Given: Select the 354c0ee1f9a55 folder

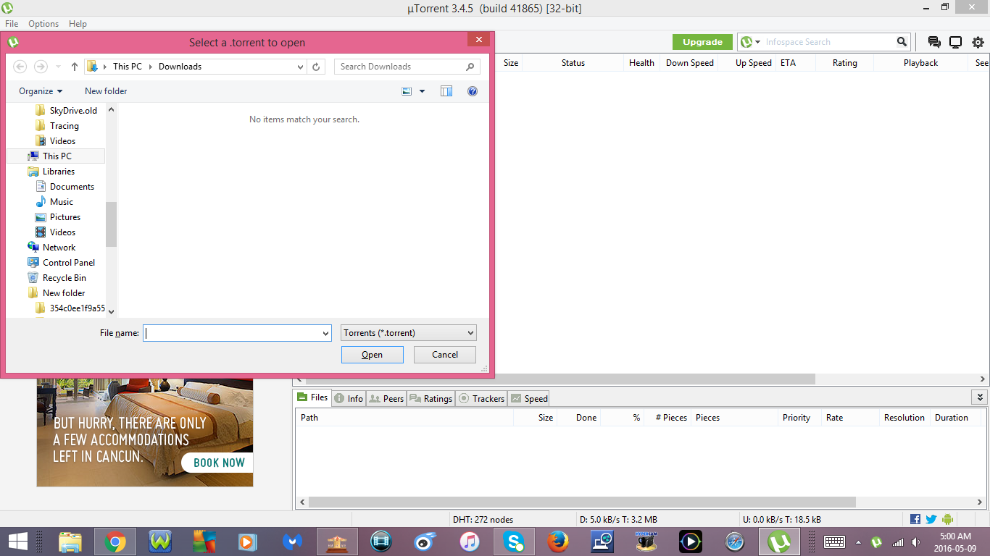Looking at the screenshot, I should tap(70, 308).
